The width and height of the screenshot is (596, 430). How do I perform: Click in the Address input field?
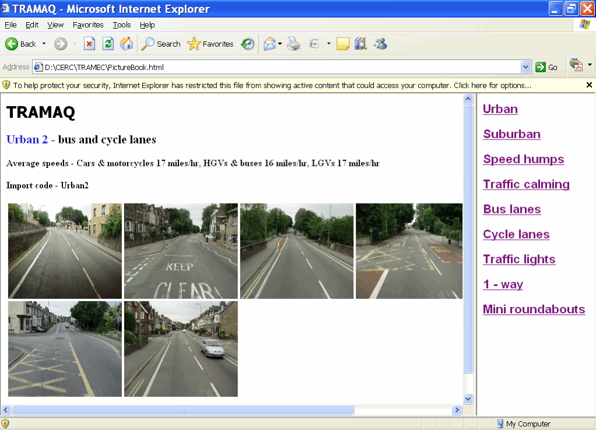click(280, 67)
